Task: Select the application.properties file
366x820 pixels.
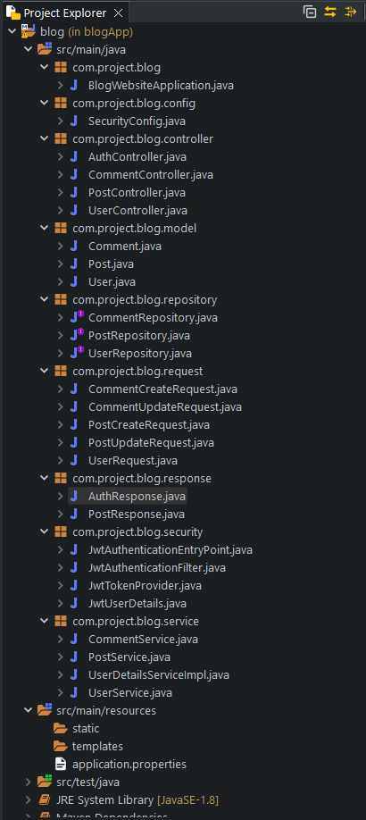Action: (129, 764)
